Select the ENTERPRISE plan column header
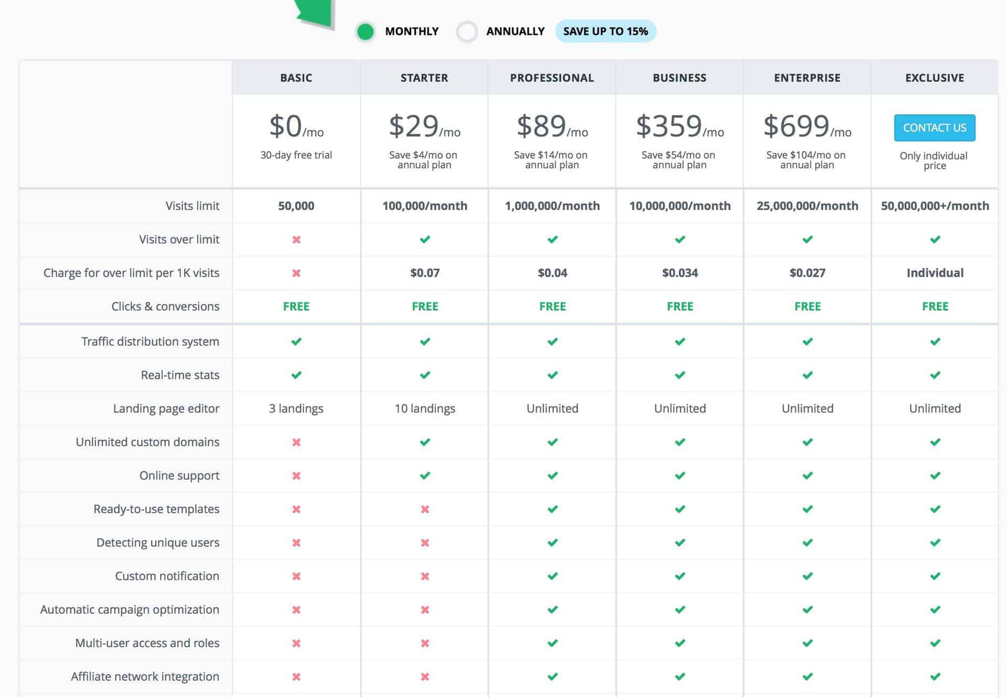Viewport: 1007px width, 697px height. pyautogui.click(x=807, y=77)
